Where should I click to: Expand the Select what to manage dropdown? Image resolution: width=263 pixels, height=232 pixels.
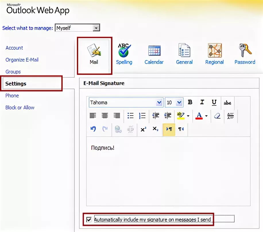[x=96, y=28]
